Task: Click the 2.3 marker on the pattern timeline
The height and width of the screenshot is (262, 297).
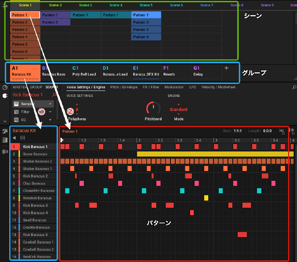Action: 179,140
